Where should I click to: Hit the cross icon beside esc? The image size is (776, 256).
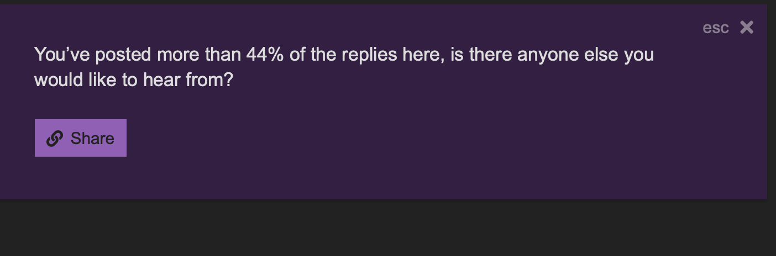pyautogui.click(x=747, y=28)
